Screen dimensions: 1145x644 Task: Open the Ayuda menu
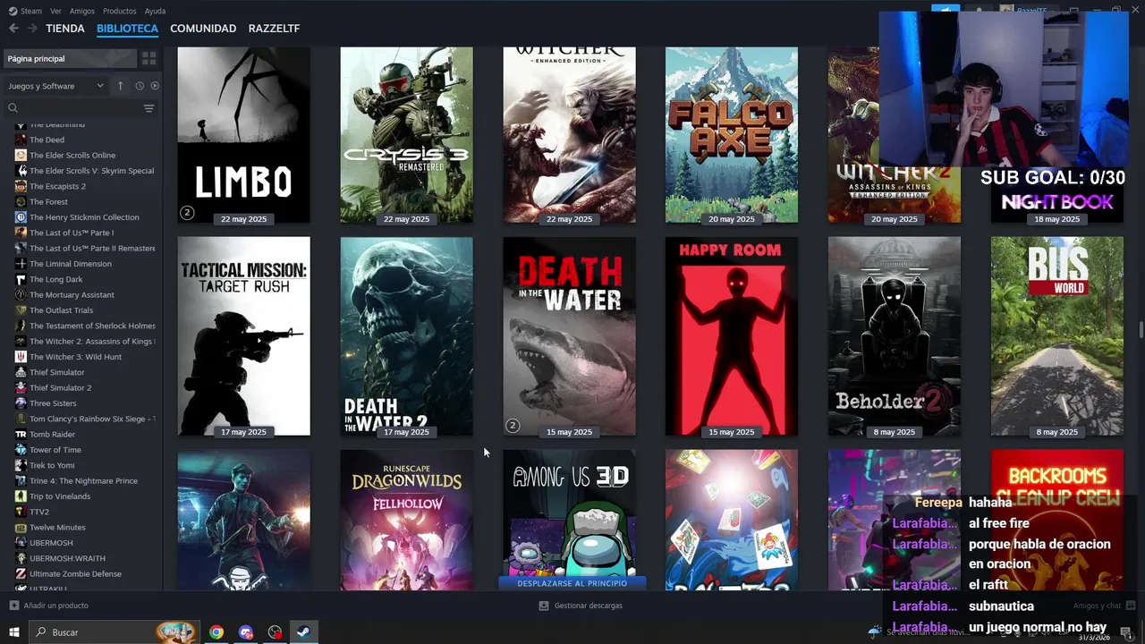click(x=155, y=11)
